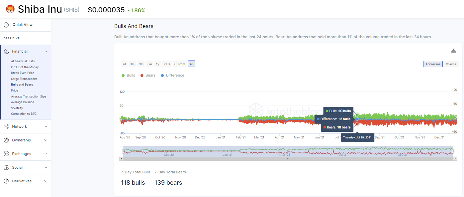464x197 pixels.
Task: Click the 7-Day Total Bulls label
Action: 136,172
